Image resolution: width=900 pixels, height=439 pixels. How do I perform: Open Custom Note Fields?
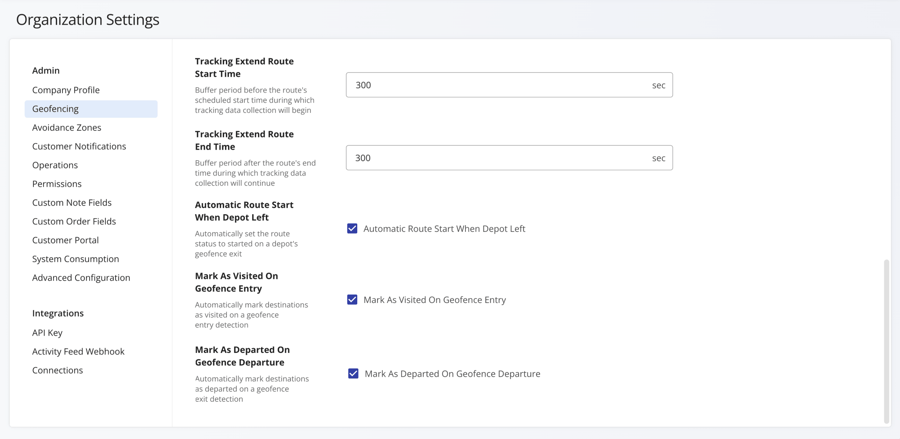[72, 202]
